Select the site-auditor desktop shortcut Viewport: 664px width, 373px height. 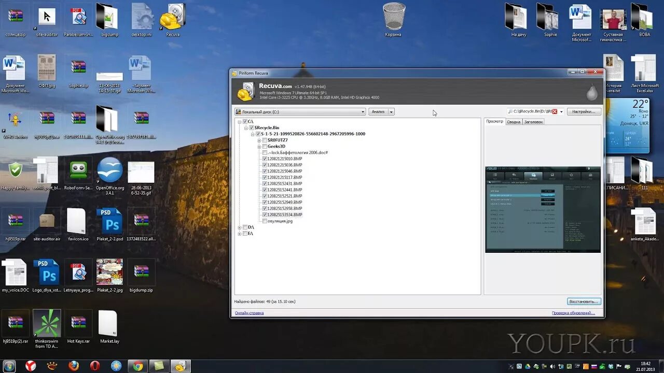pyautogui.click(x=47, y=20)
